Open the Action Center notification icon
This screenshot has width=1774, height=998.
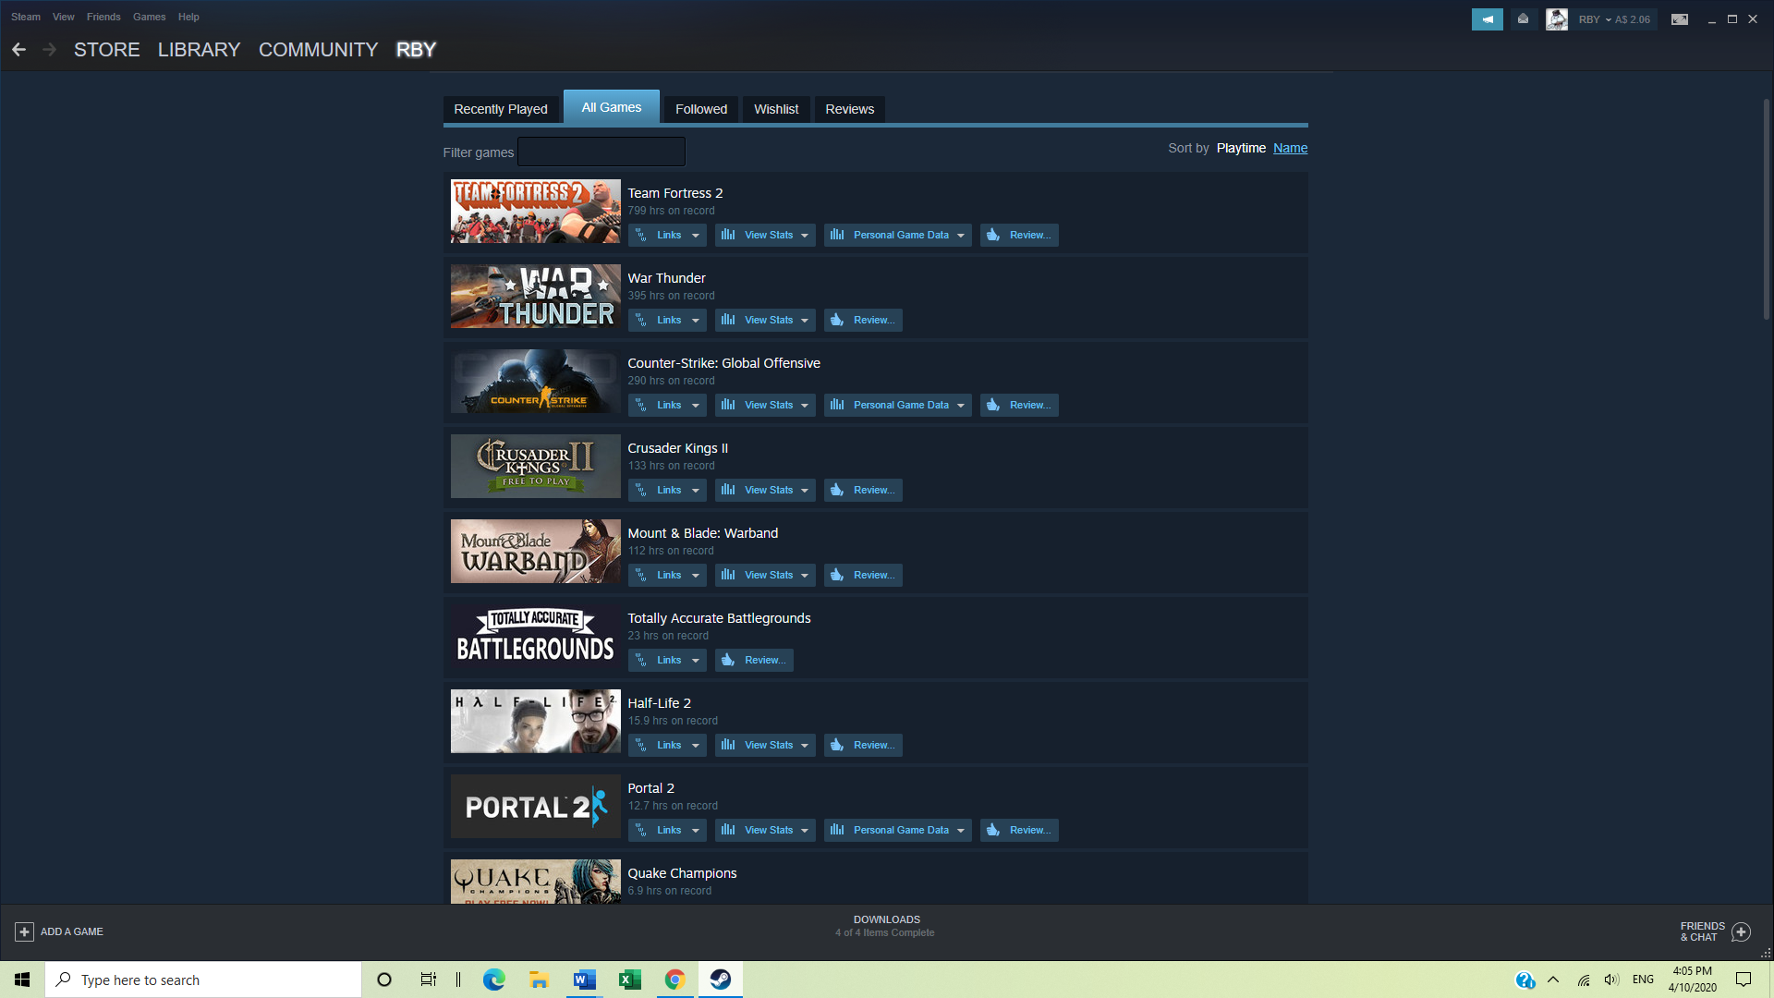[1744, 980]
